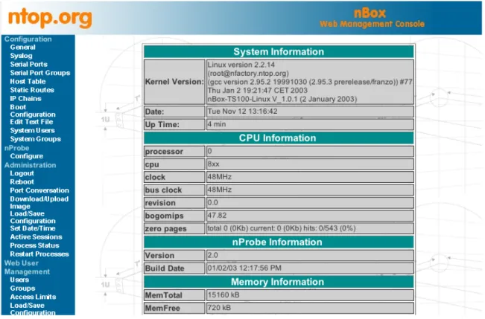The image size is (485, 319).
Task: Open Edit Text File page
Action: tap(31, 122)
